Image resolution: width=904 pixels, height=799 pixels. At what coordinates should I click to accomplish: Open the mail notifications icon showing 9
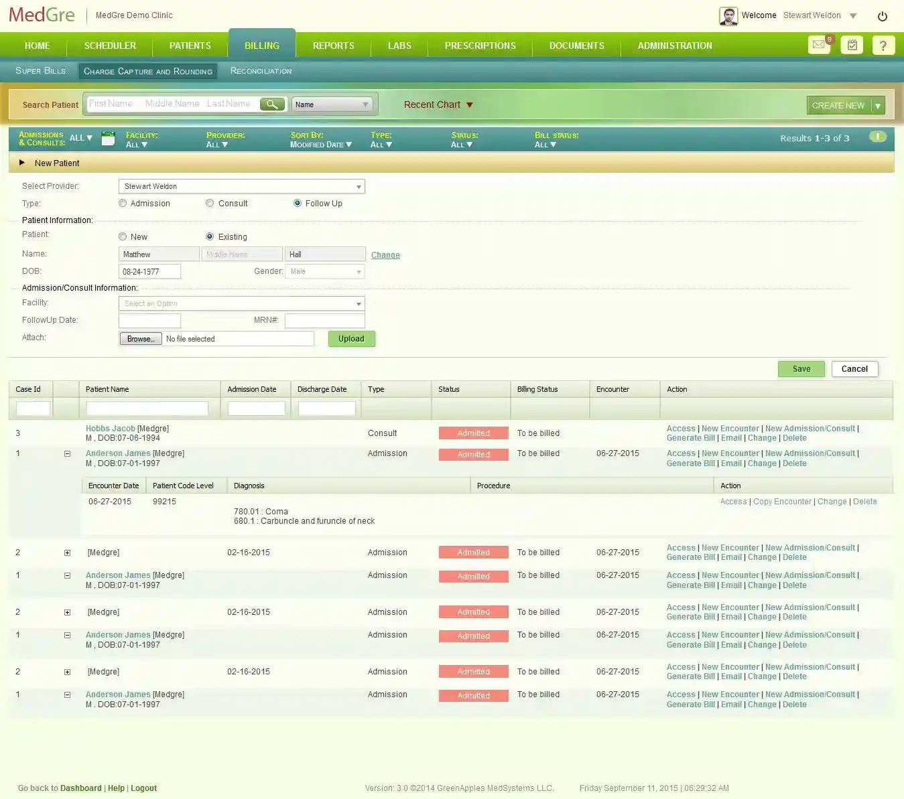pyautogui.click(x=818, y=45)
